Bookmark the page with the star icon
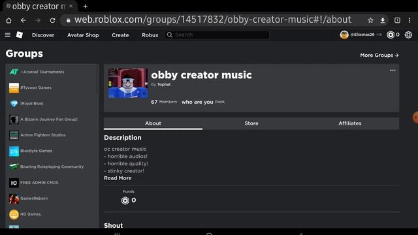The image size is (418, 235). coord(370,20)
